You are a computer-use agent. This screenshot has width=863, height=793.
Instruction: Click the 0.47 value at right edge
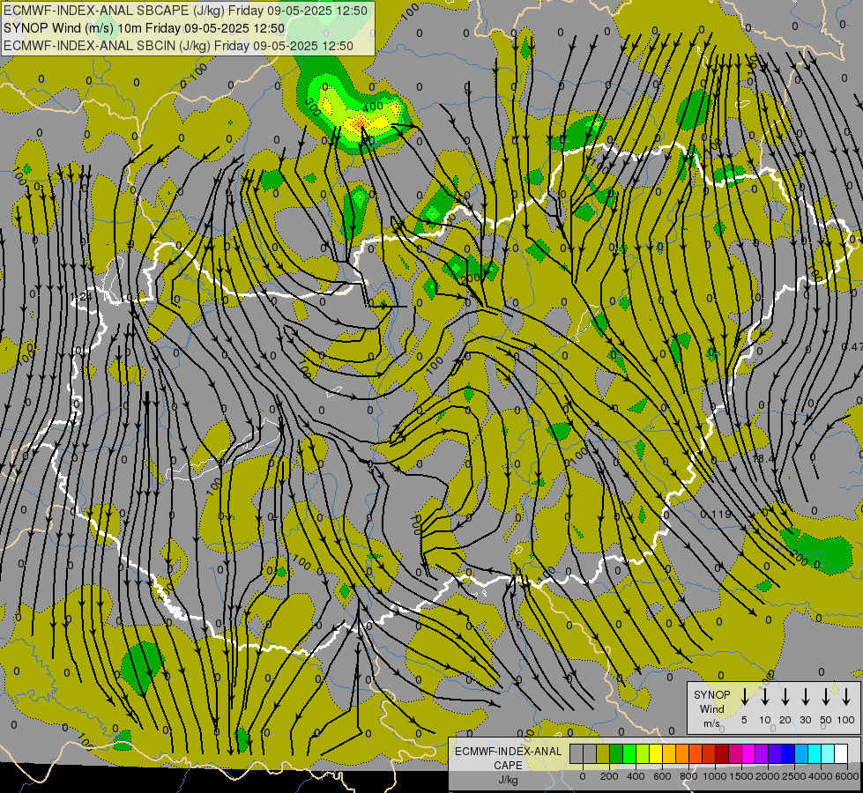852,346
